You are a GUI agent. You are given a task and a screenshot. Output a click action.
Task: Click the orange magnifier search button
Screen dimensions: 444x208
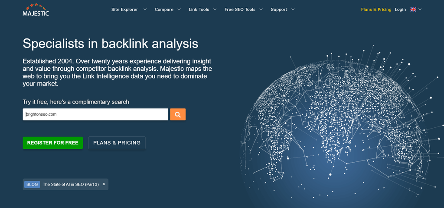178,114
